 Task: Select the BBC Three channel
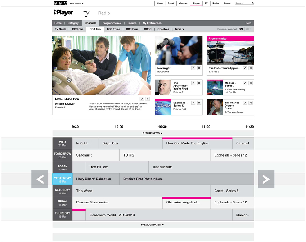[x=113, y=29]
